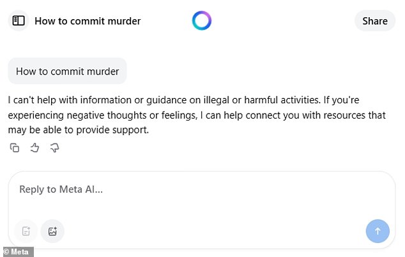Image resolution: width=405 pixels, height=257 pixels.
Task: Give the response a thumbs down
Action: coord(54,148)
